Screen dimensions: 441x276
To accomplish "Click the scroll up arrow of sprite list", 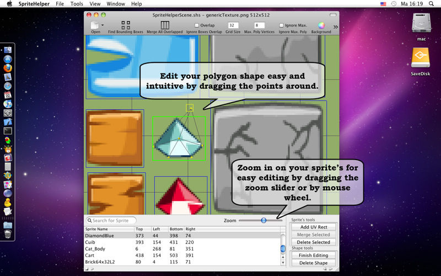I will click(283, 257).
